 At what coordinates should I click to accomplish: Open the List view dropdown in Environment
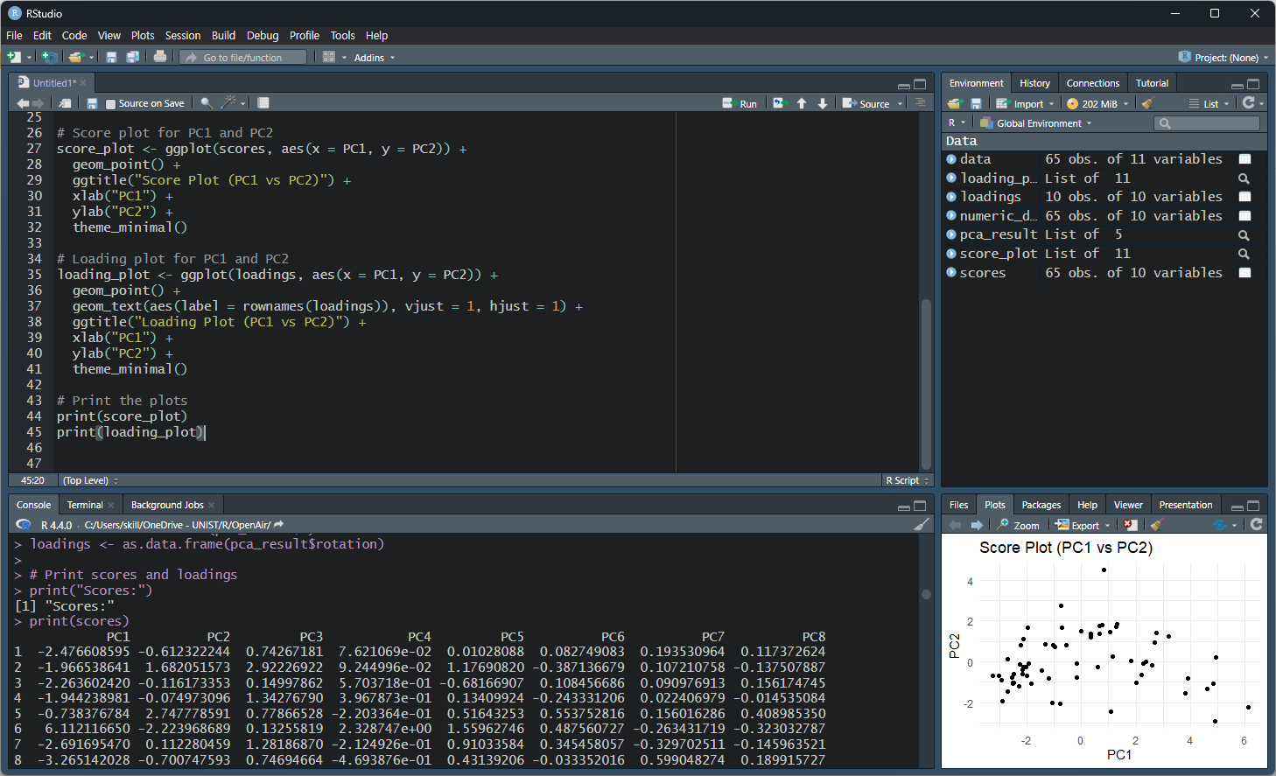click(x=1209, y=104)
